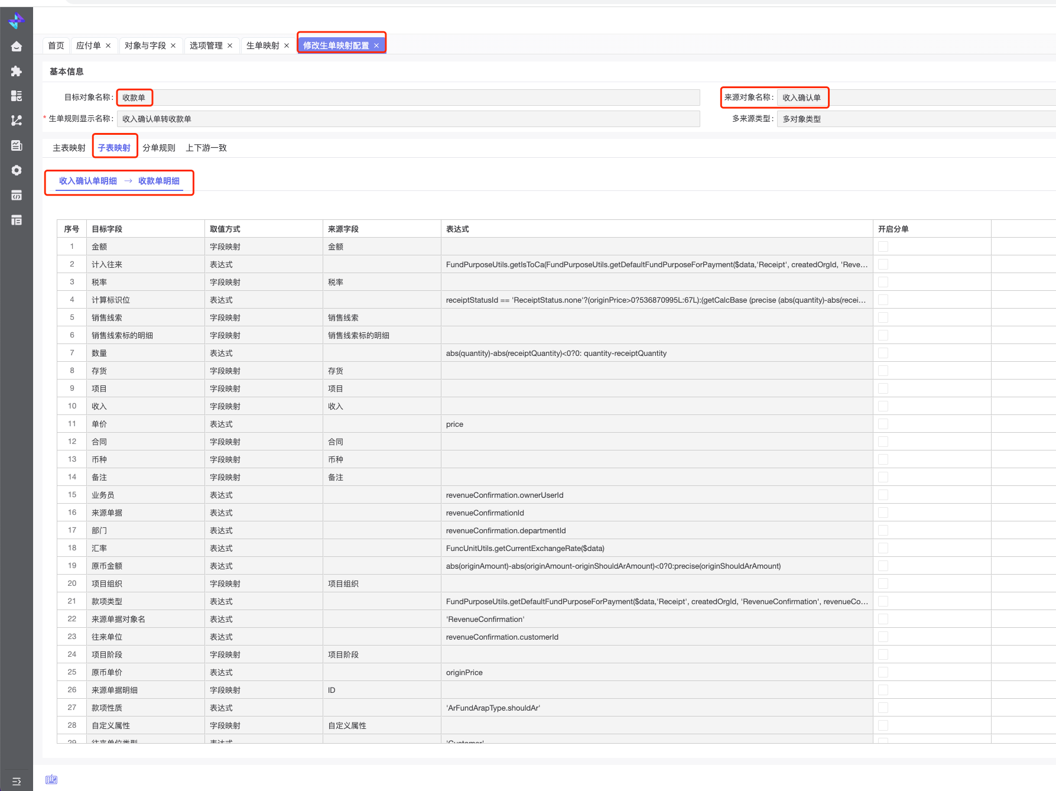Image resolution: width=1056 pixels, height=791 pixels.
Task: Open the chart report sidebar icon
Action: click(17, 145)
